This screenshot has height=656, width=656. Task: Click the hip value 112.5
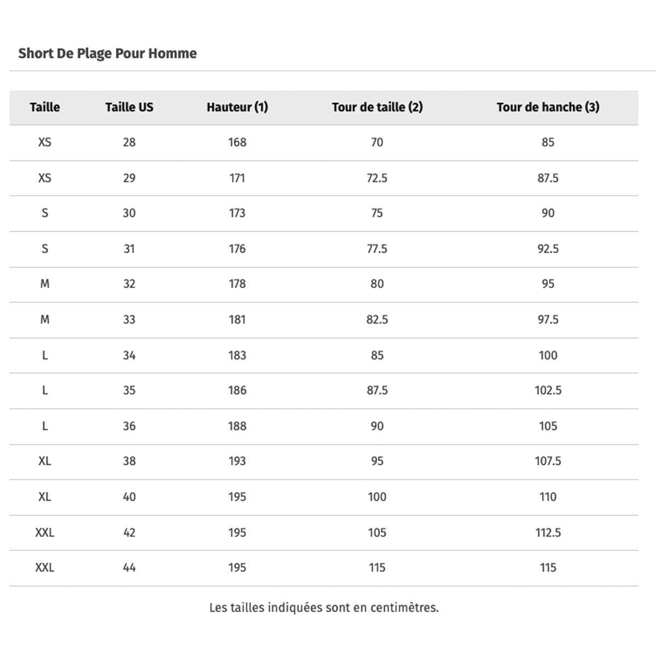[x=548, y=532]
